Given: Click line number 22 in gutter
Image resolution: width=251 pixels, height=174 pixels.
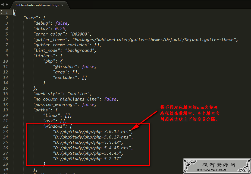Looking at the screenshot, I should pos(5,126).
